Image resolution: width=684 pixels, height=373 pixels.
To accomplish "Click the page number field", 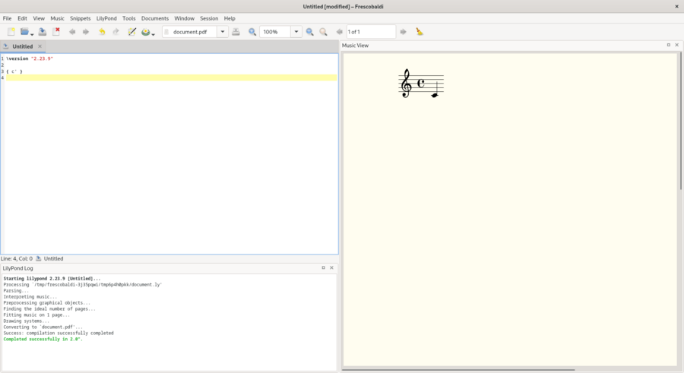I will [x=370, y=32].
